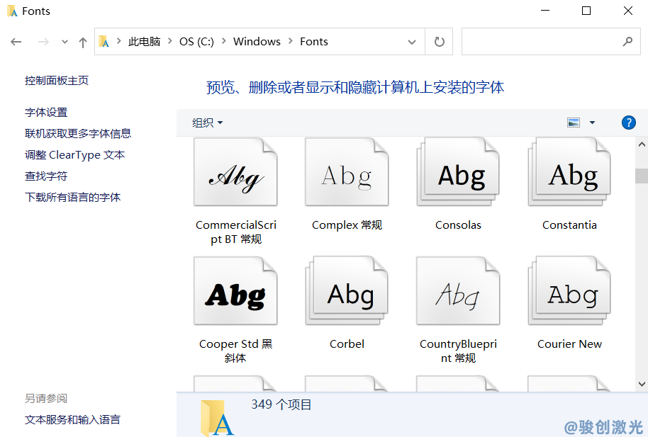Click the Help question mark icon
Screen dimensions: 648x437
(x=628, y=122)
